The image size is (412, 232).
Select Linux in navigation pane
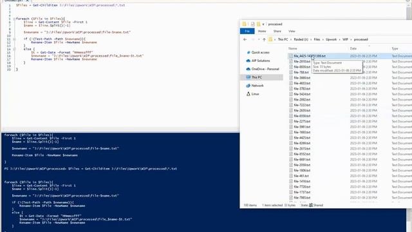[x=255, y=94]
